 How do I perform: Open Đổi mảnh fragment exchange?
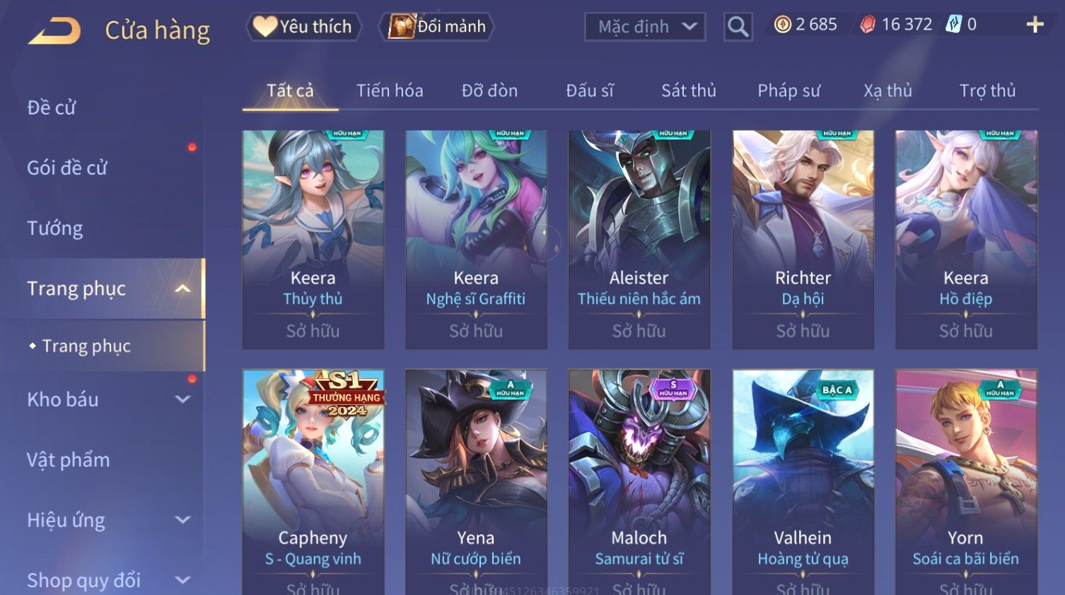(x=436, y=27)
